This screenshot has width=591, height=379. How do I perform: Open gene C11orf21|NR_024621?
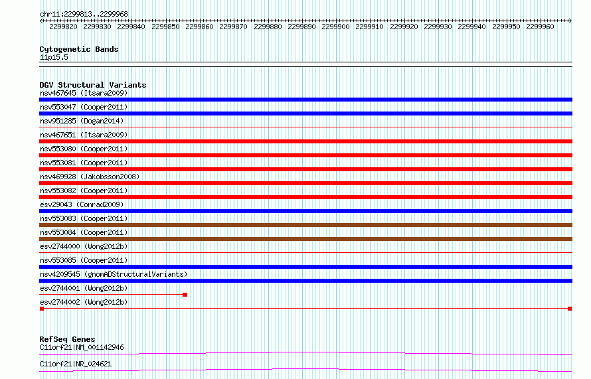[76, 364]
